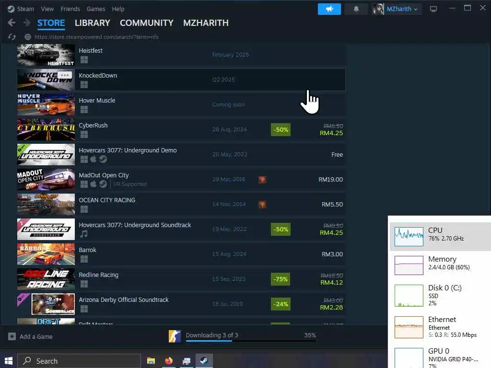Open Windows Start menu
The height and width of the screenshot is (368, 491).
pos(9,361)
